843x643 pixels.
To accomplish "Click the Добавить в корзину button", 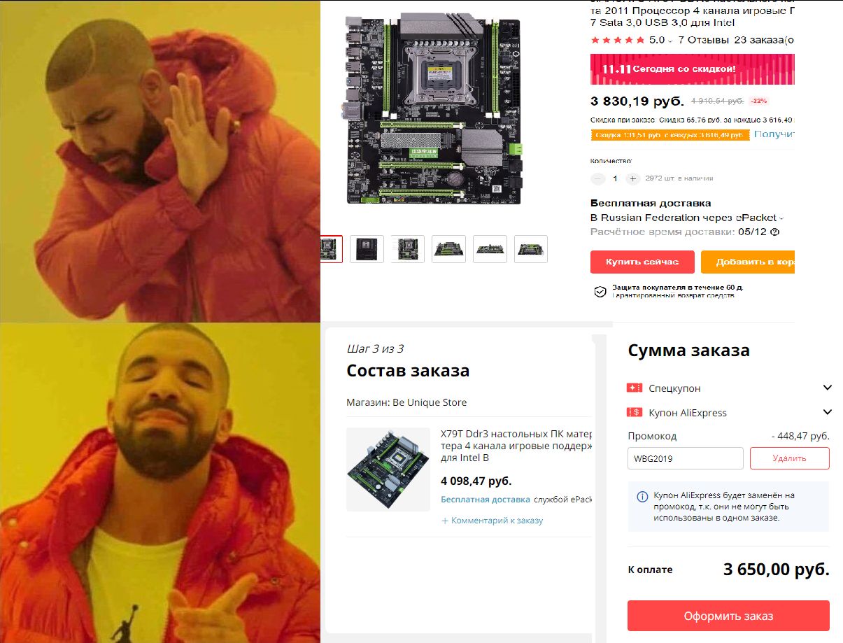I will coord(748,262).
